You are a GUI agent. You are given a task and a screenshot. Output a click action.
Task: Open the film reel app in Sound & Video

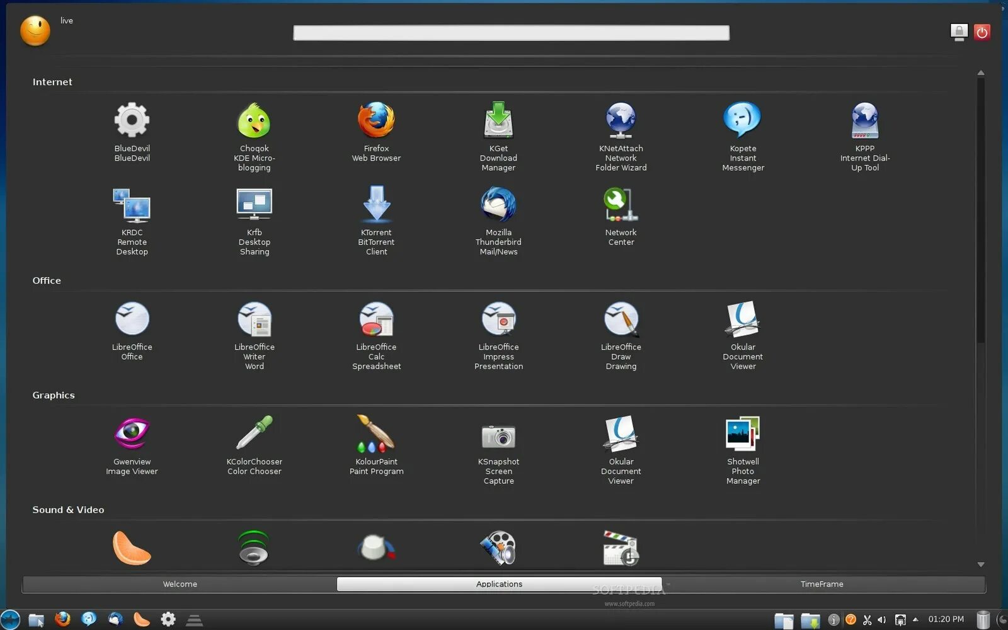pyautogui.click(x=498, y=547)
